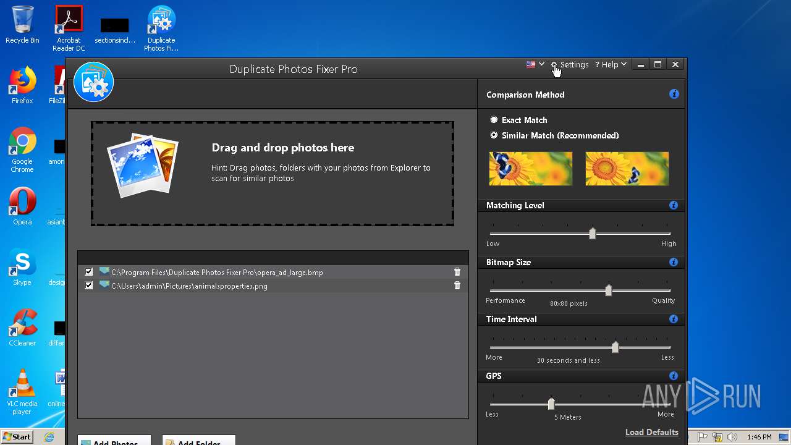Viewport: 791px width, 445px height.
Task: Launch Opera browser shortcut
Action: pyautogui.click(x=22, y=206)
